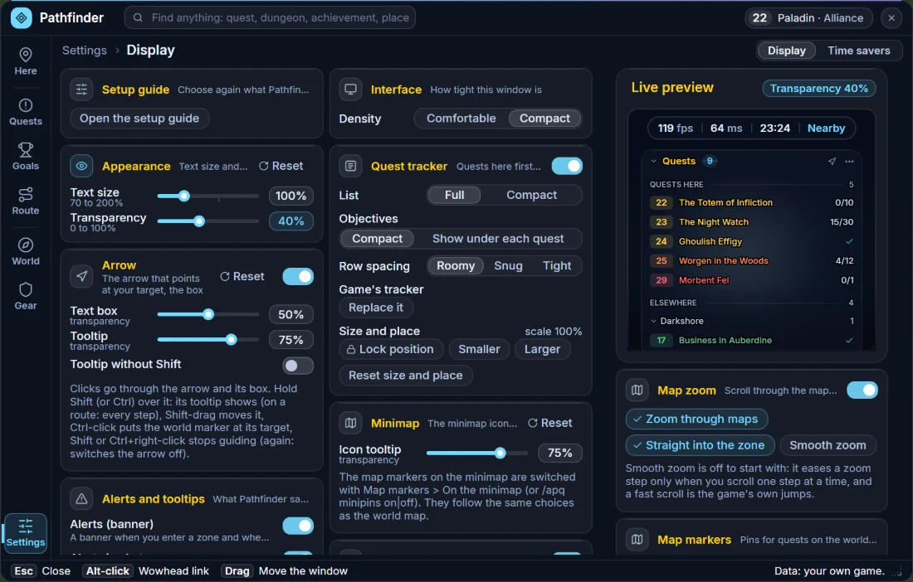Click the Map zoom card map icon
The image size is (913, 582).
coord(637,390)
